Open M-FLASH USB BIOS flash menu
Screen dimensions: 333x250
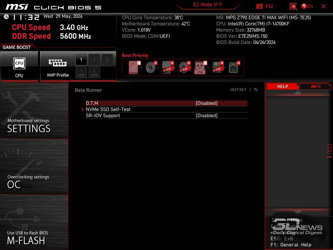coord(34,222)
